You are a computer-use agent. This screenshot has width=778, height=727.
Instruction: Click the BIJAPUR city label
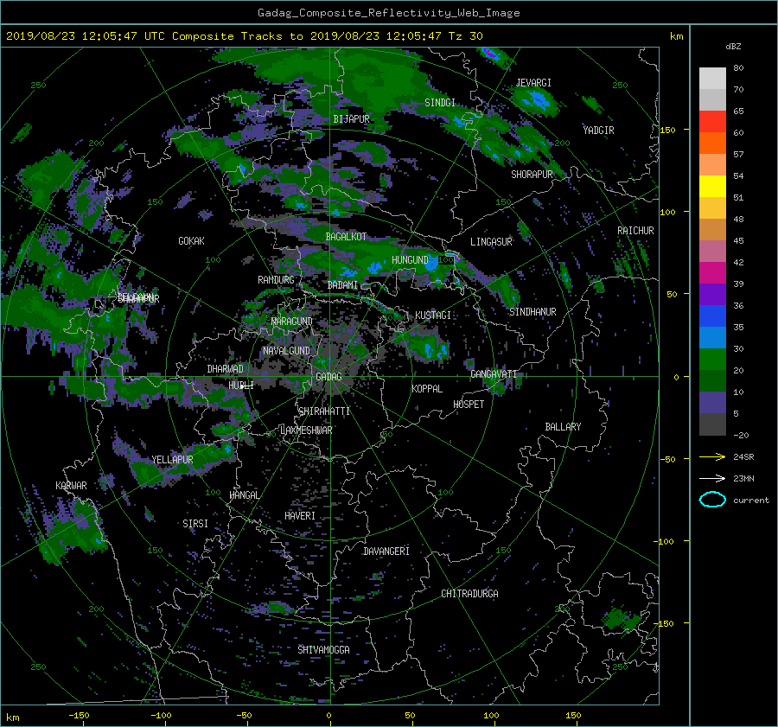coord(351,119)
